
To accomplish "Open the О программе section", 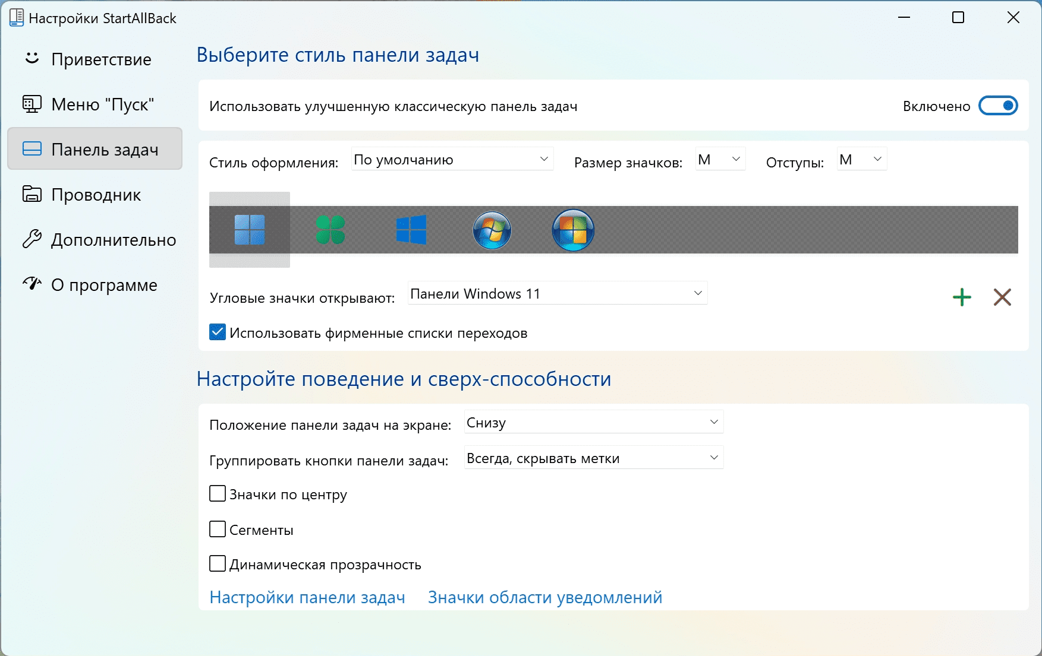I will point(95,284).
